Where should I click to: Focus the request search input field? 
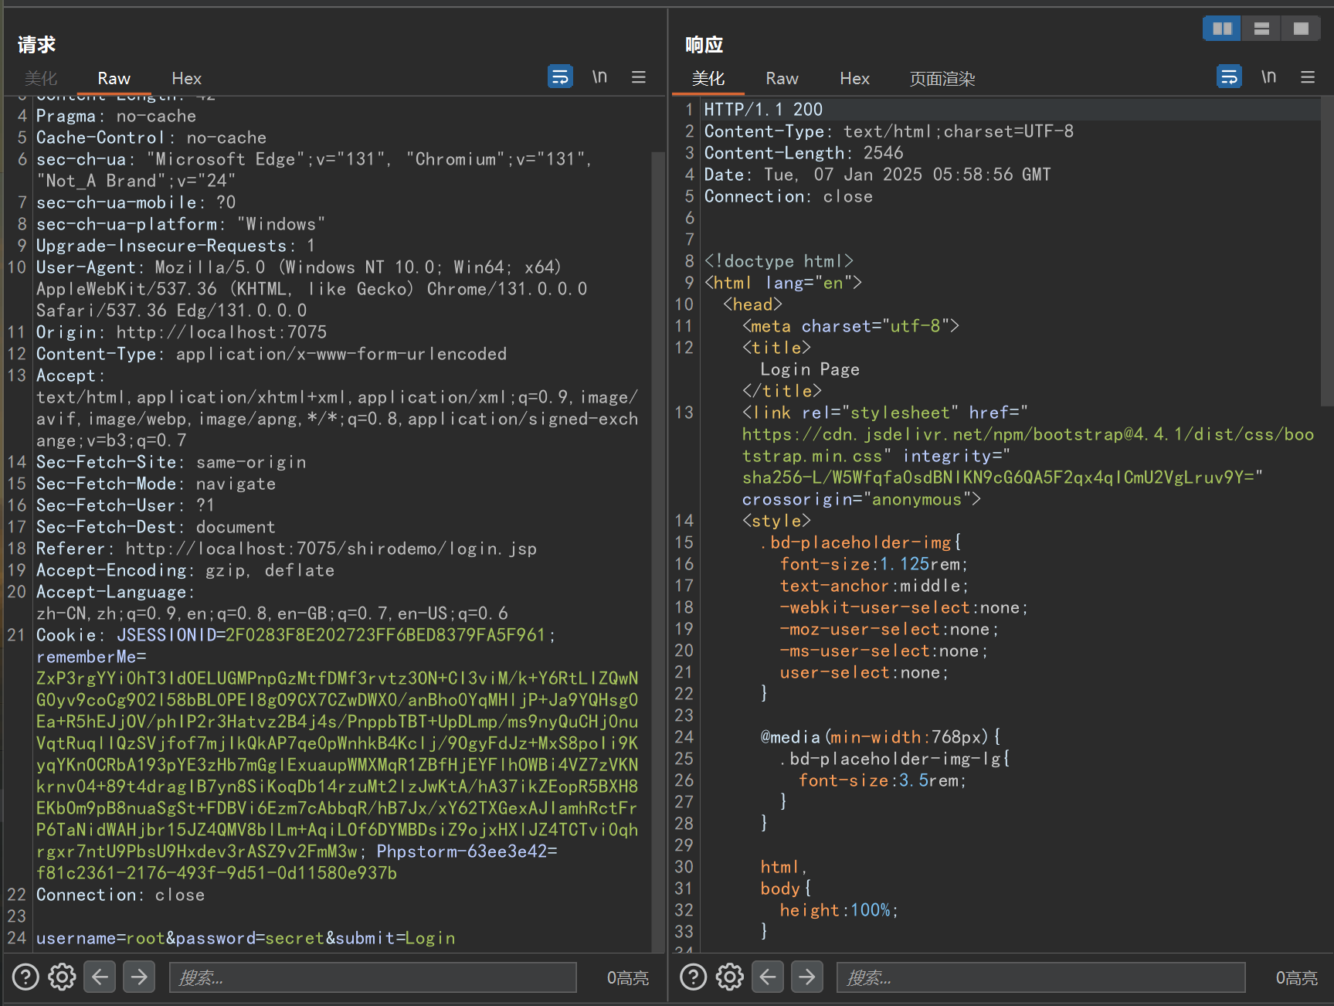pos(373,977)
